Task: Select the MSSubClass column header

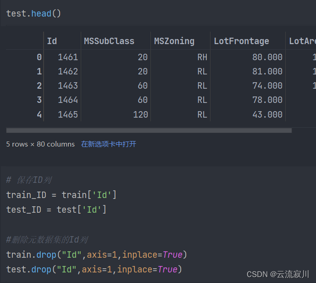Action: click(109, 41)
